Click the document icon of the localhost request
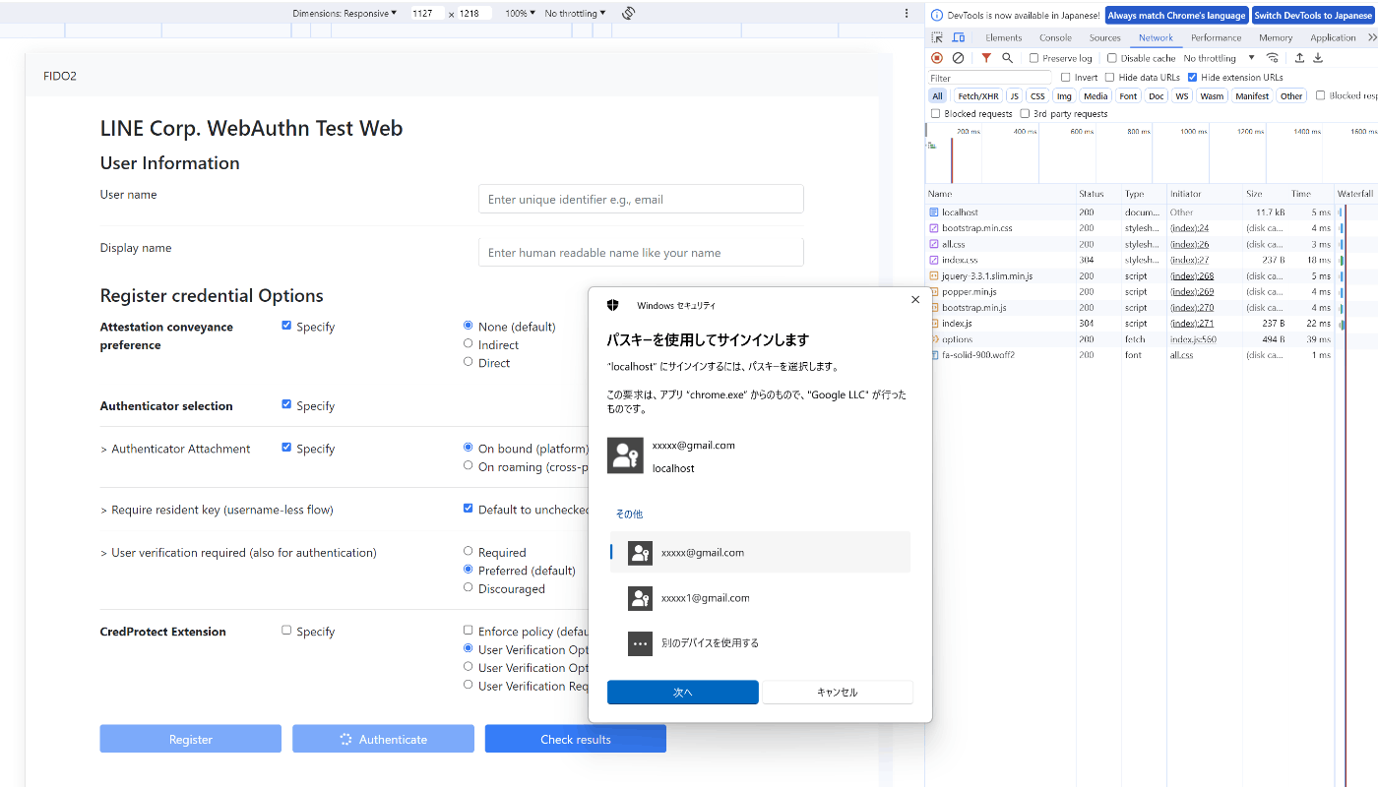The image size is (1378, 787). [x=934, y=212]
